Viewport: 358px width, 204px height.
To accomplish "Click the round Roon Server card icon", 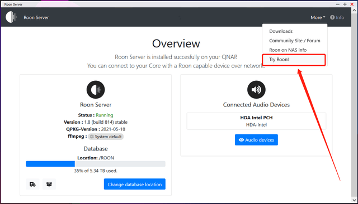I will 96,90.
